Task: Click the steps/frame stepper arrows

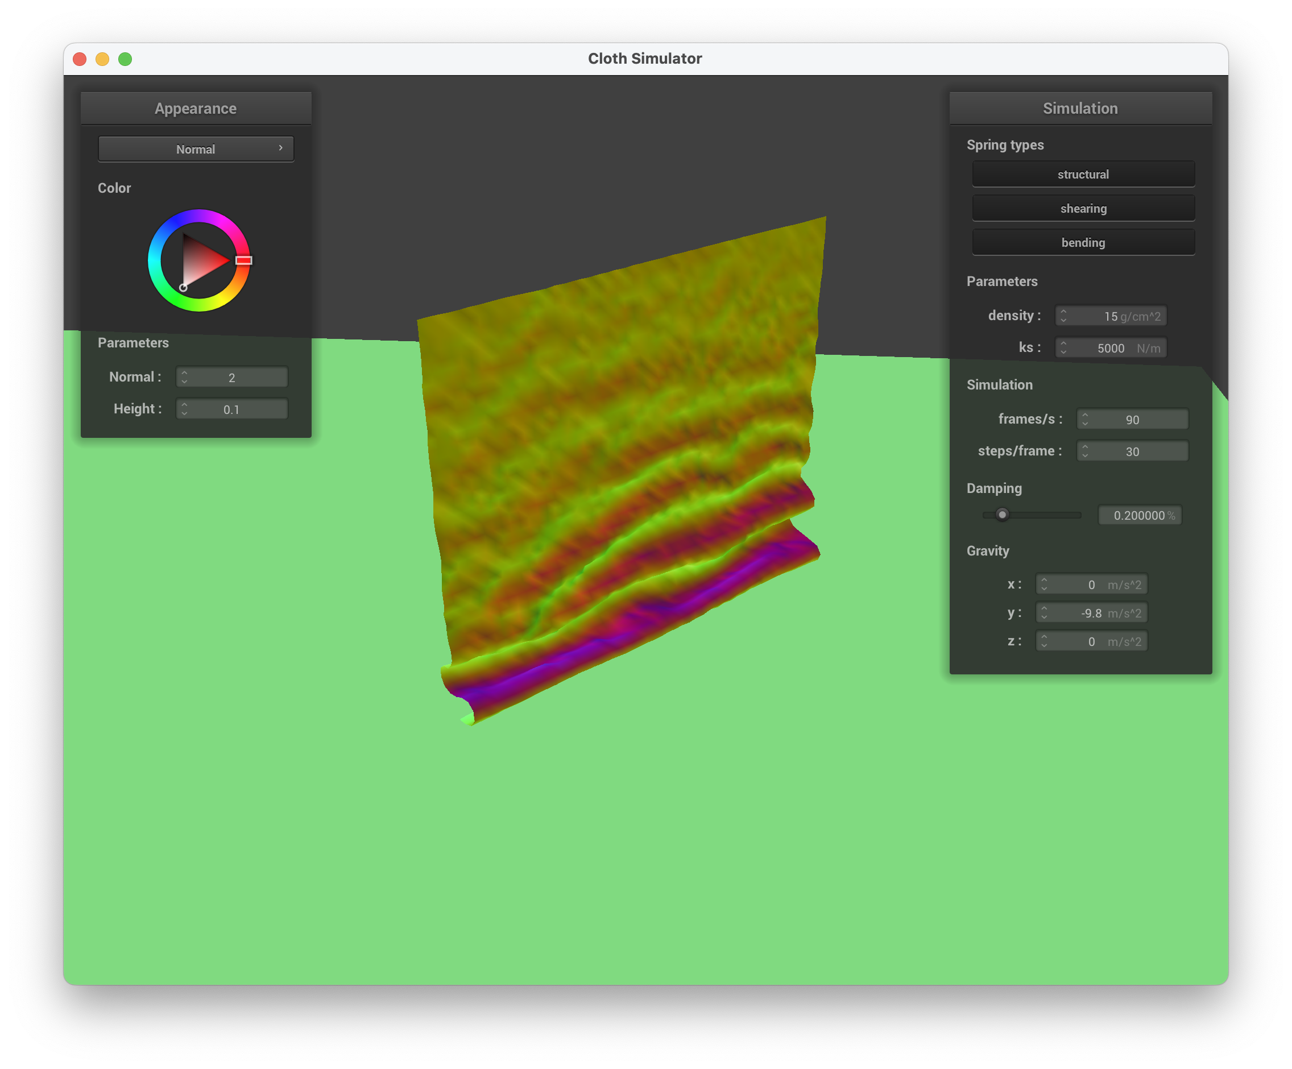Action: (x=1084, y=451)
